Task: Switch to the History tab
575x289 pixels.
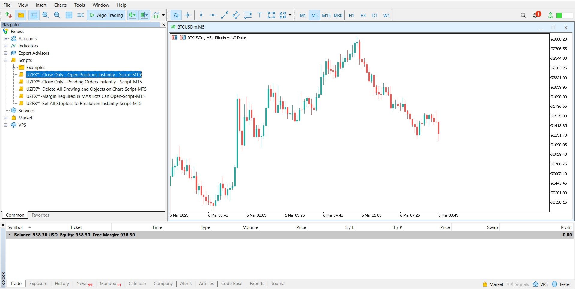Action: [x=62, y=284]
